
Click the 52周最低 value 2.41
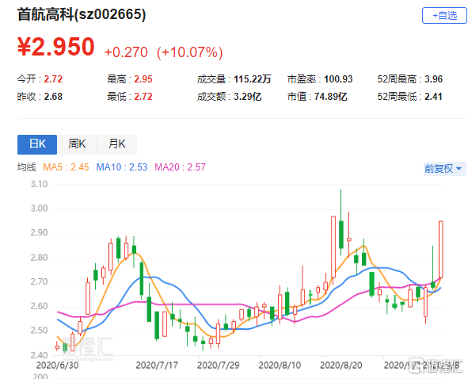tap(433, 97)
